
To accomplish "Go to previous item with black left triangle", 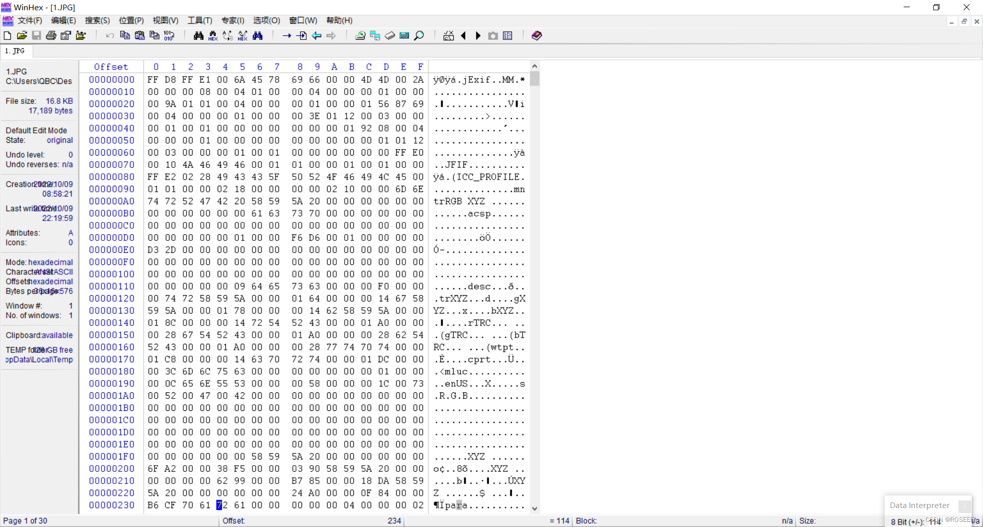I will click(463, 35).
